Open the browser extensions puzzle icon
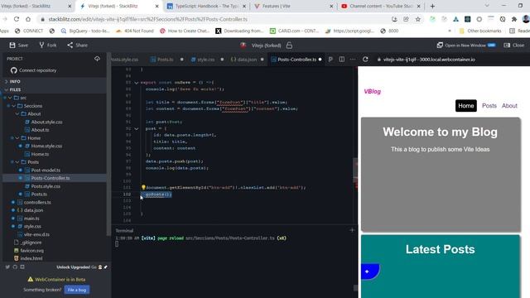This screenshot has height=298, width=530. click(x=514, y=19)
